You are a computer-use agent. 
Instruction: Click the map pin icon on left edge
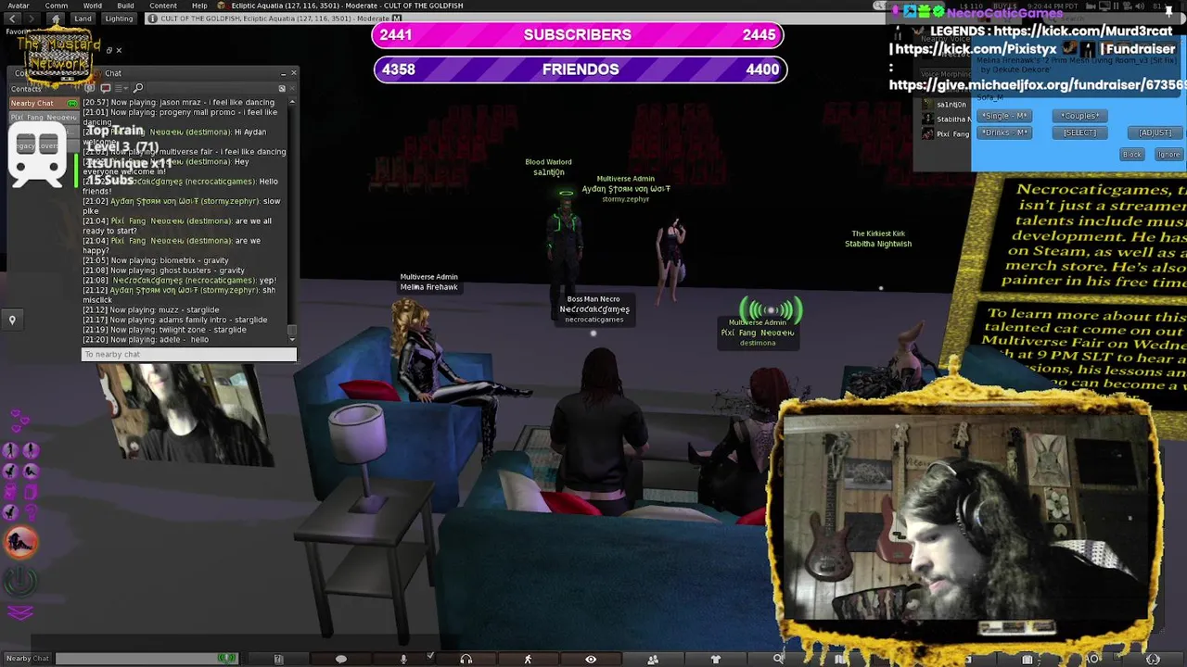12,320
